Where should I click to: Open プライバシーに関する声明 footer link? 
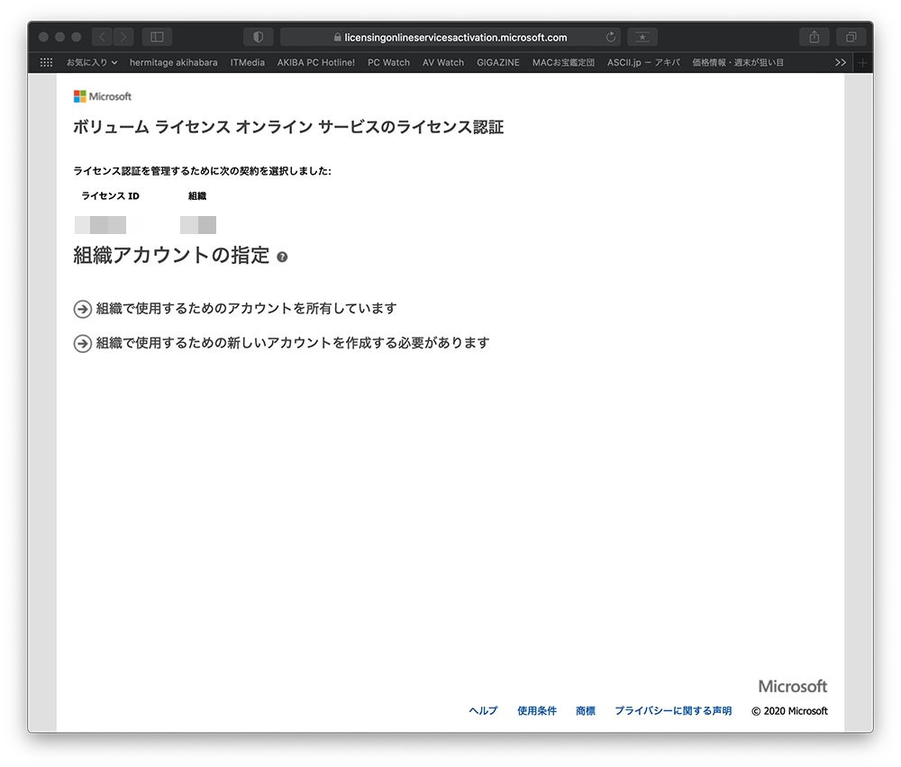click(x=673, y=711)
